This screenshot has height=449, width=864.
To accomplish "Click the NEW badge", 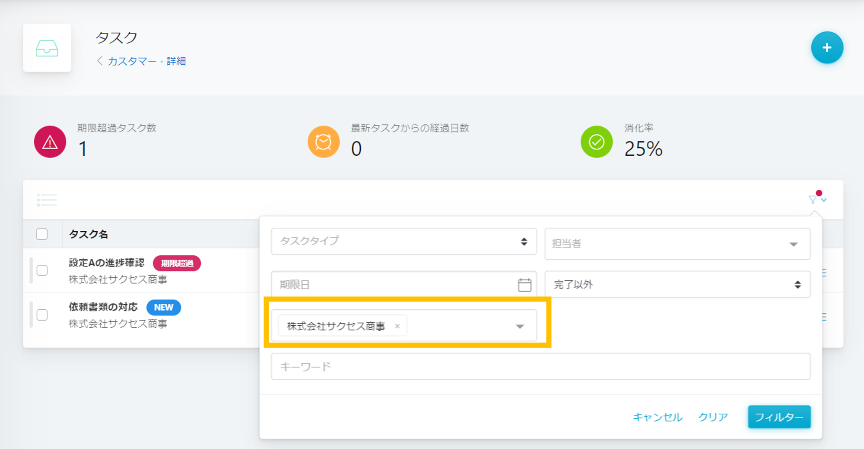I will [164, 308].
